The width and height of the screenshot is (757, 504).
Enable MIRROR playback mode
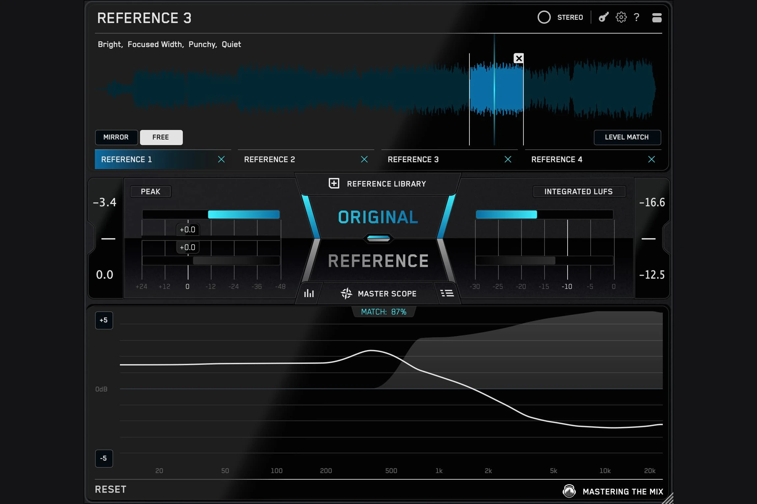pyautogui.click(x=116, y=137)
